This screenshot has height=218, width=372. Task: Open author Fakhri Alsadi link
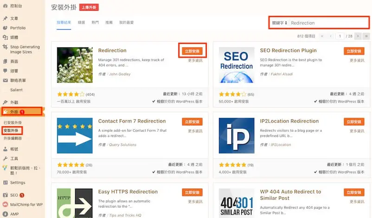point(282,74)
